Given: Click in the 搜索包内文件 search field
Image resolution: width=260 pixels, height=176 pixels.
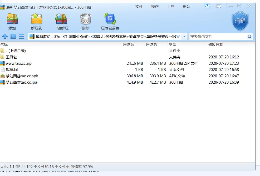Looking at the screenshot, I should (x=217, y=37).
